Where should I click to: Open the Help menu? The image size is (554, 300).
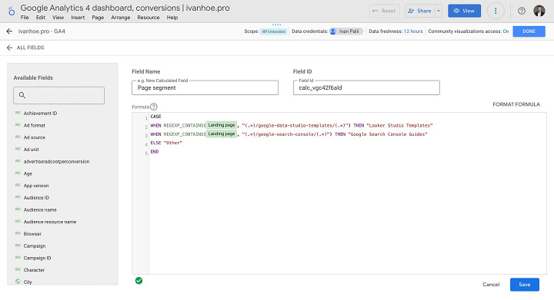coord(172,17)
